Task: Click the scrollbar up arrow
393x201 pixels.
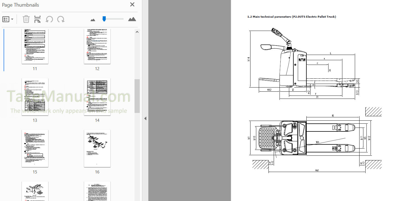Action: 137,32
